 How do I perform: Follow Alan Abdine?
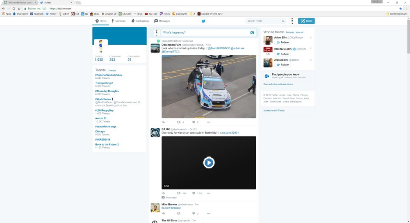(x=282, y=65)
